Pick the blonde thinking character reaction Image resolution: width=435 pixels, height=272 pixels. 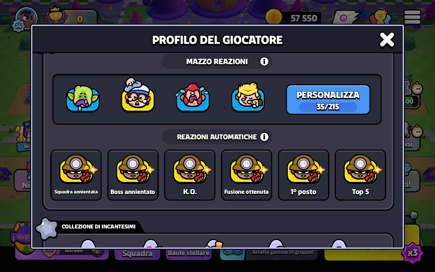248,97
